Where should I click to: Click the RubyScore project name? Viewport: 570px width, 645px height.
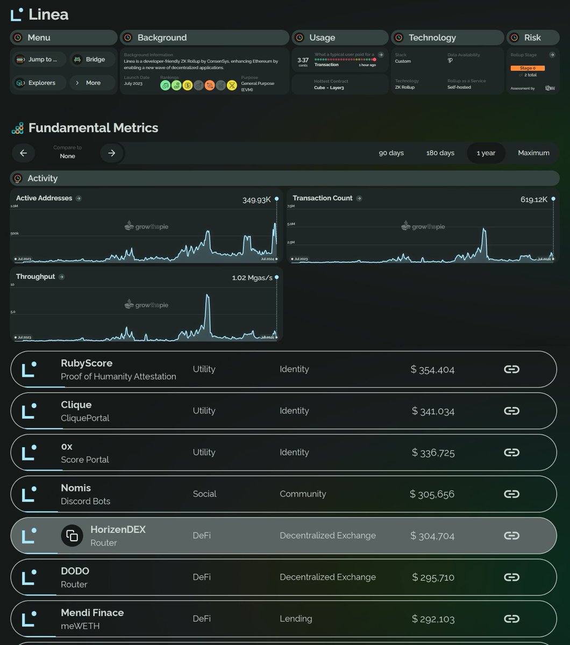point(87,363)
